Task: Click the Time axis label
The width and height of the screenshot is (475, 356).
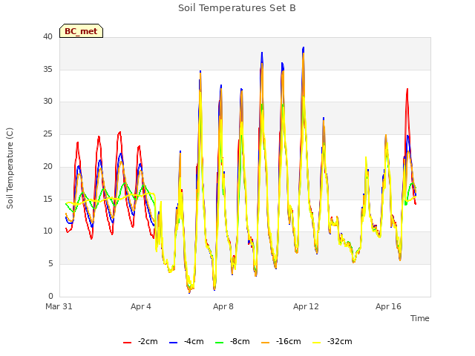Action: [420, 318]
